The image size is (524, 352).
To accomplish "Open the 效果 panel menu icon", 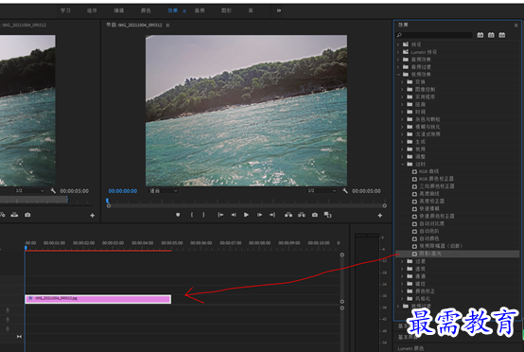I will coord(516,25).
